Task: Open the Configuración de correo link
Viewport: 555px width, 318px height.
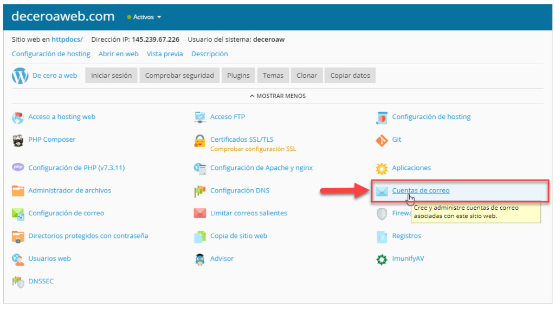Action: click(66, 213)
